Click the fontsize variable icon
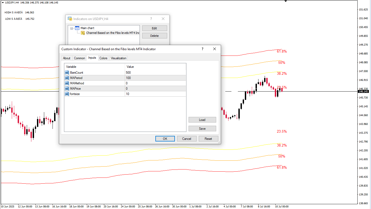The height and width of the screenshot is (209, 371). click(67, 94)
